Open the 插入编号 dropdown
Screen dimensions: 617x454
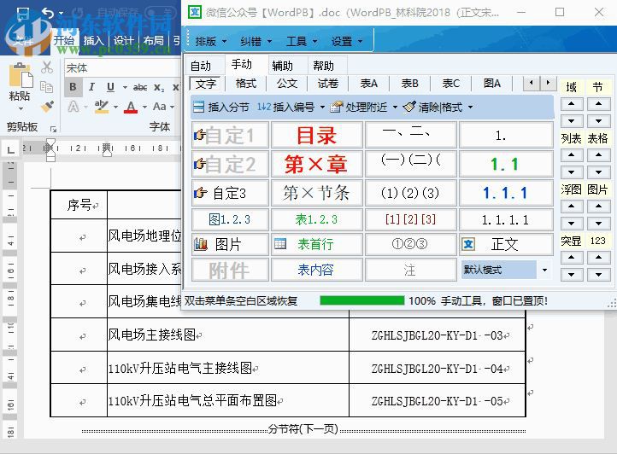[323, 107]
